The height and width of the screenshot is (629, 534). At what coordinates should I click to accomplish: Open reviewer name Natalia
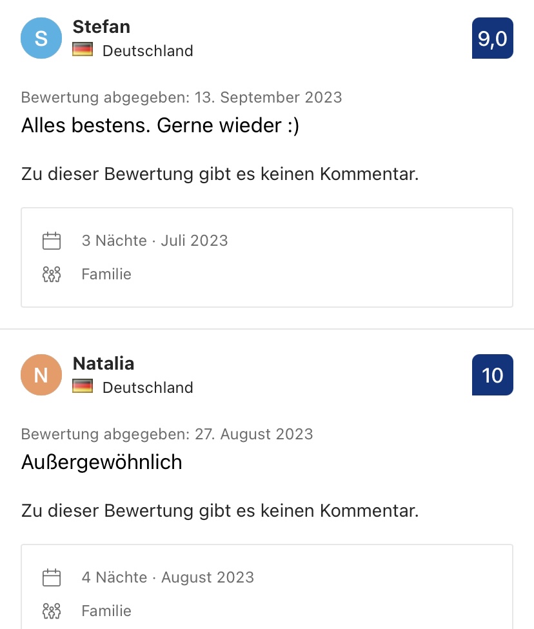(103, 363)
